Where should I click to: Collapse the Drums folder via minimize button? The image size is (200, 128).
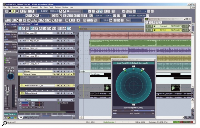71,71
